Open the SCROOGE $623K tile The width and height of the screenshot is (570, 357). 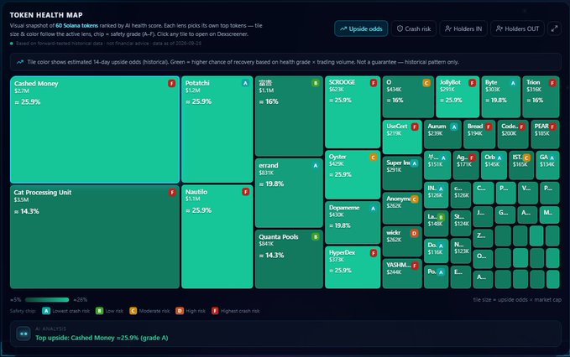click(353, 112)
